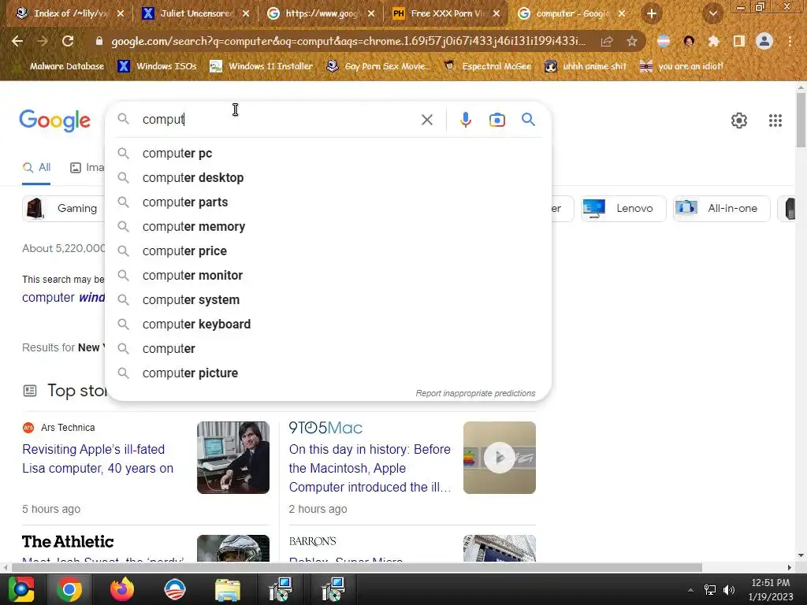Open Google quick settings gear
This screenshot has width=807, height=605.
[x=739, y=121]
